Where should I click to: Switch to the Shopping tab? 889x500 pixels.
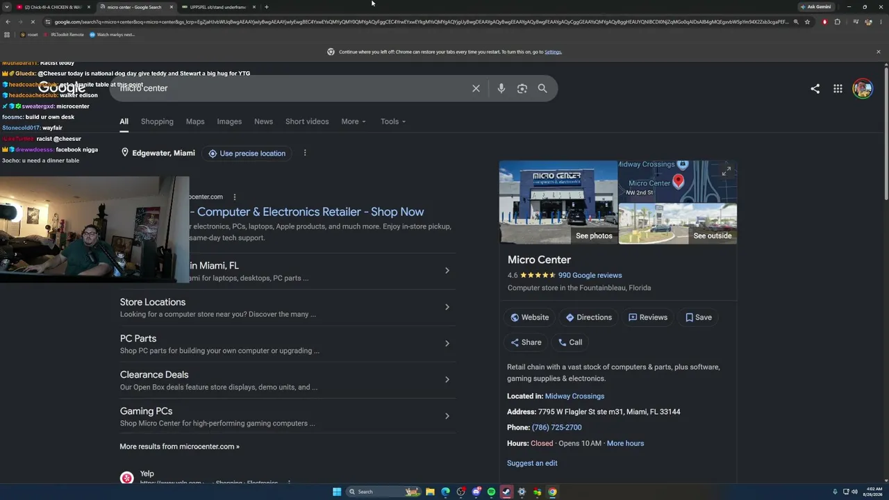click(x=157, y=122)
